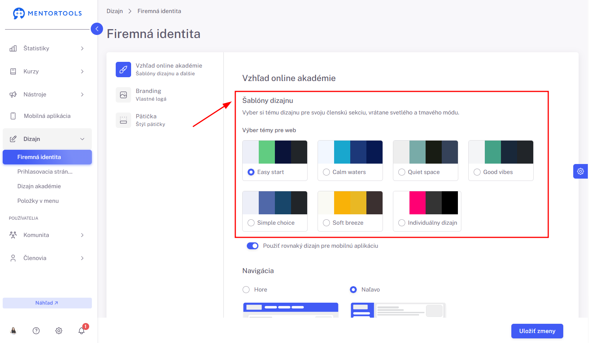
Task: Open the help question mark icon
Action: [x=36, y=331]
